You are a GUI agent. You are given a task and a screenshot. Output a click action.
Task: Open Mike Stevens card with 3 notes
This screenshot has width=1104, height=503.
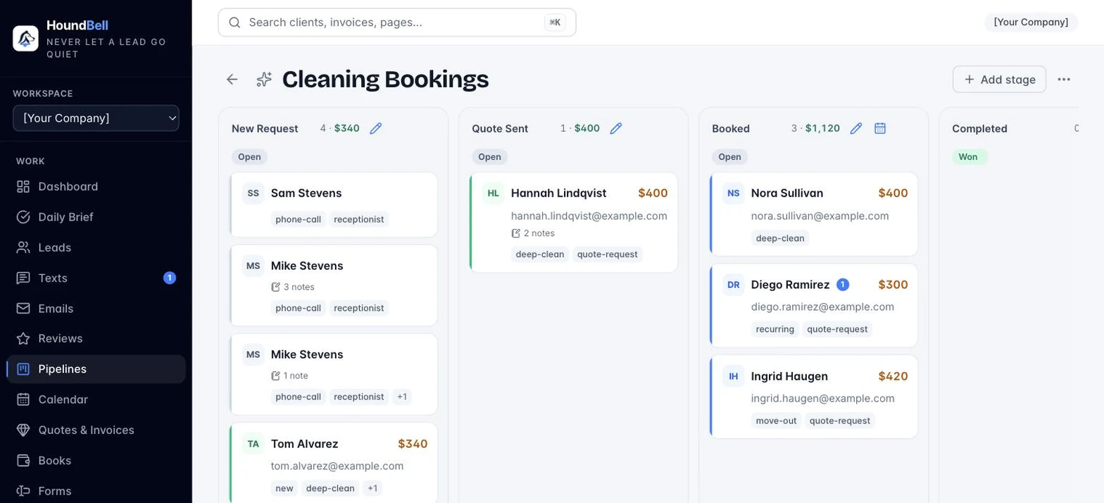coord(334,285)
